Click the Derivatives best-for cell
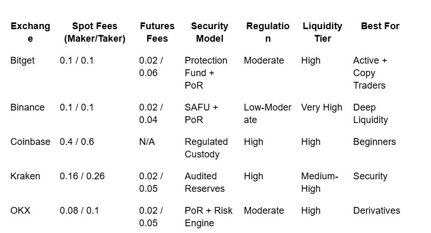This screenshot has height=233, width=431. coord(376,211)
